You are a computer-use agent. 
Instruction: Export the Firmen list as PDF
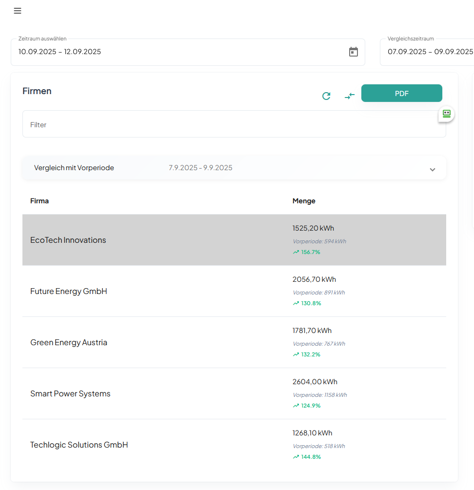tap(401, 93)
